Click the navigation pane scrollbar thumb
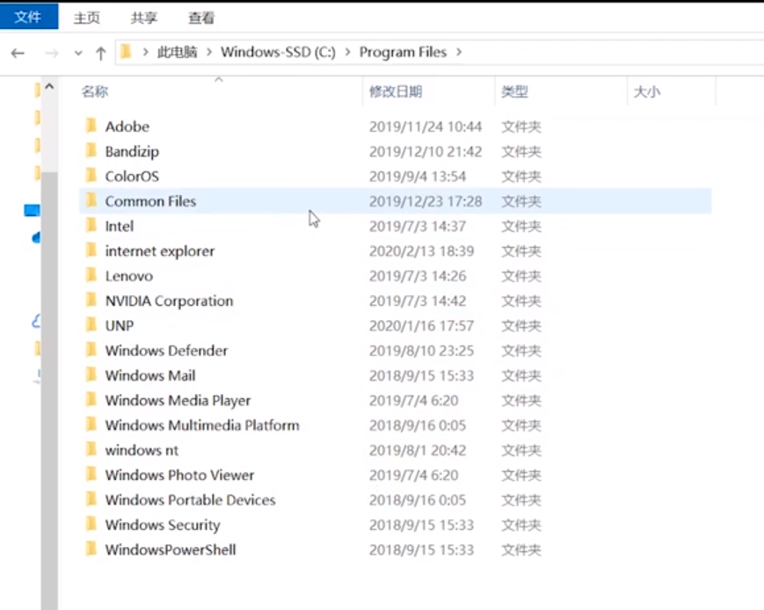 [49, 389]
